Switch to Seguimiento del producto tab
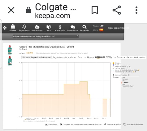The image size is (147, 131). pos(64,57)
